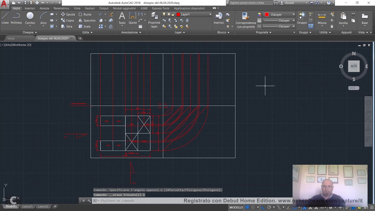Viewport: 375px width, 211px height.
Task: Click the Stira stretch tool
Action: click(x=67, y=26)
